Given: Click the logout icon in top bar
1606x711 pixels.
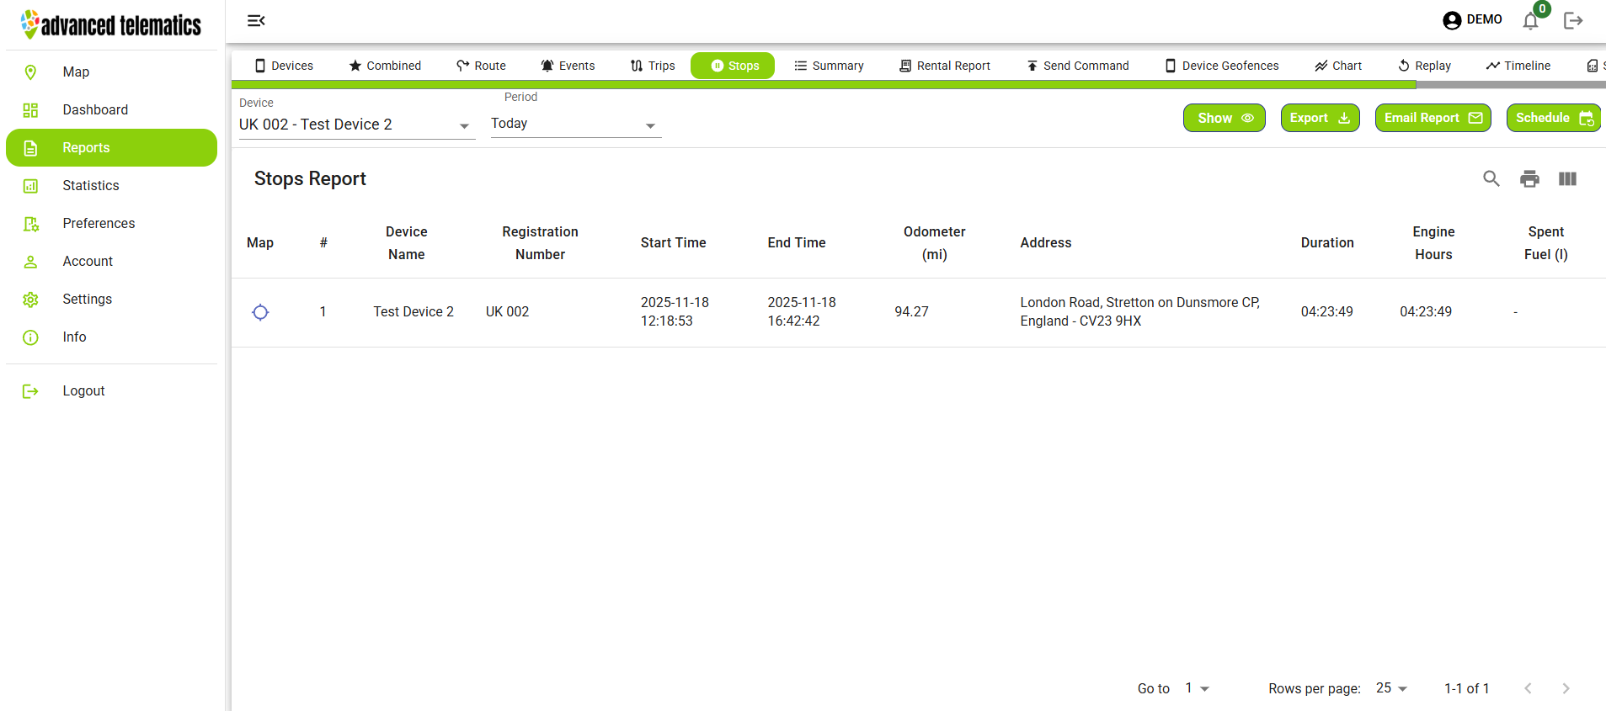Looking at the screenshot, I should 1572,21.
